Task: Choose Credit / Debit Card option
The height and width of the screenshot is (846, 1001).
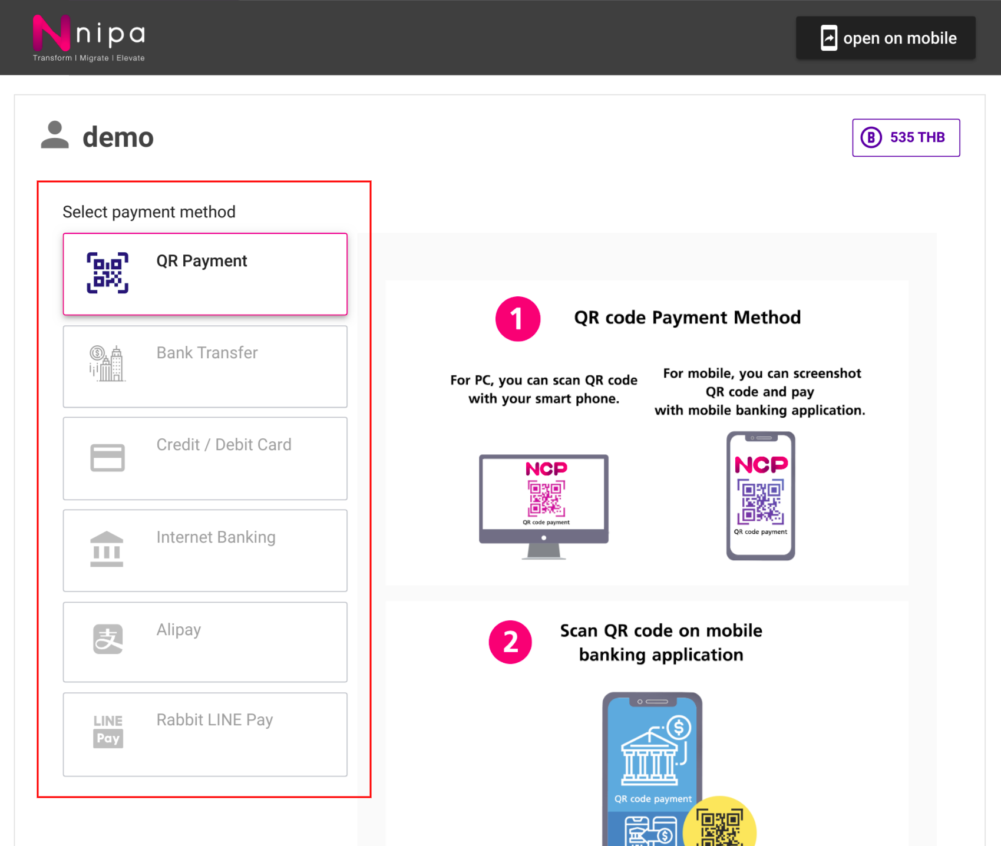Action: click(x=205, y=458)
